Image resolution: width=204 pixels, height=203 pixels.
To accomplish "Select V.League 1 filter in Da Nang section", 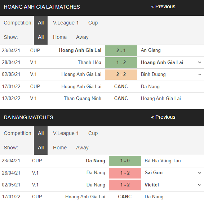I will point(66,133).
